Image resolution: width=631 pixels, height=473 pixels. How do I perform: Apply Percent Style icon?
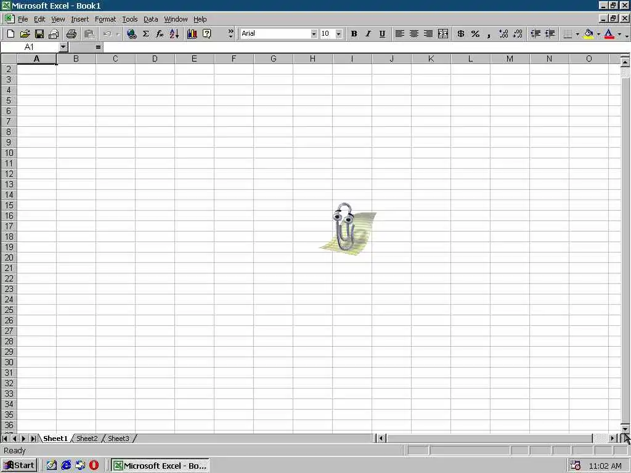(475, 34)
